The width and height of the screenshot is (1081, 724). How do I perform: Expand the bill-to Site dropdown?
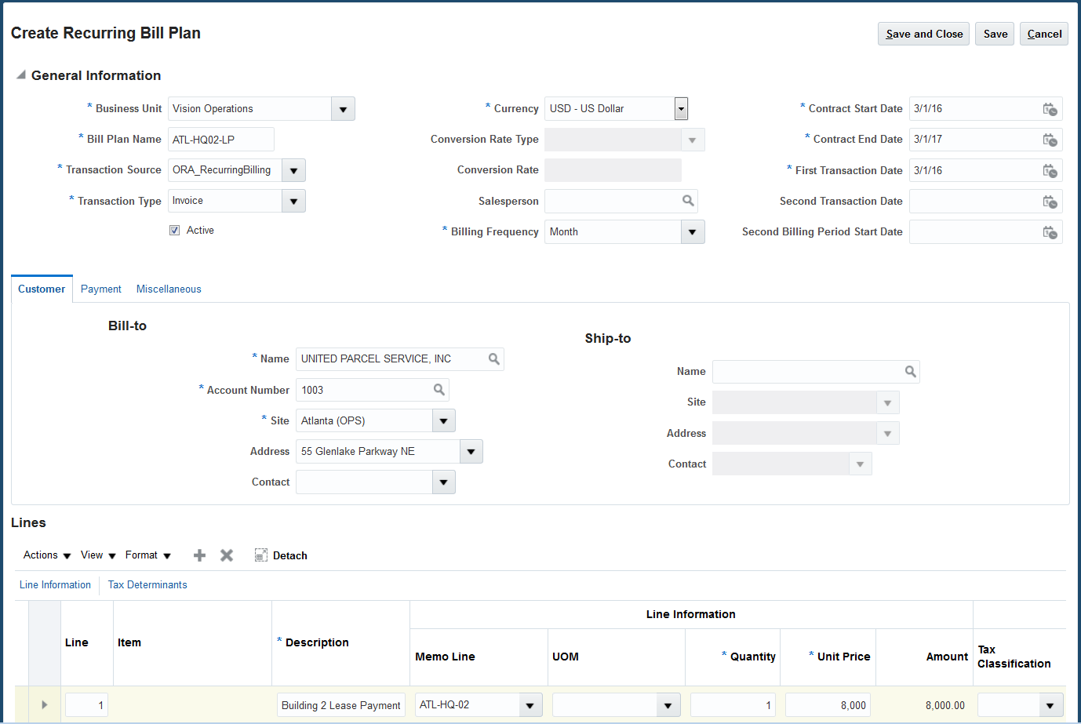443,420
